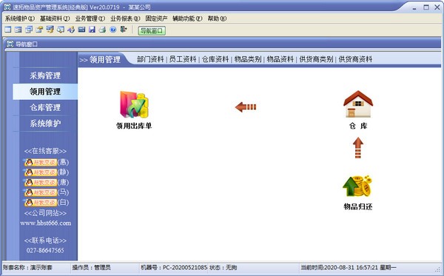The width and height of the screenshot is (444, 276).
Task: Click the dark blue panel toolbar icon
Action: tap(81, 30)
